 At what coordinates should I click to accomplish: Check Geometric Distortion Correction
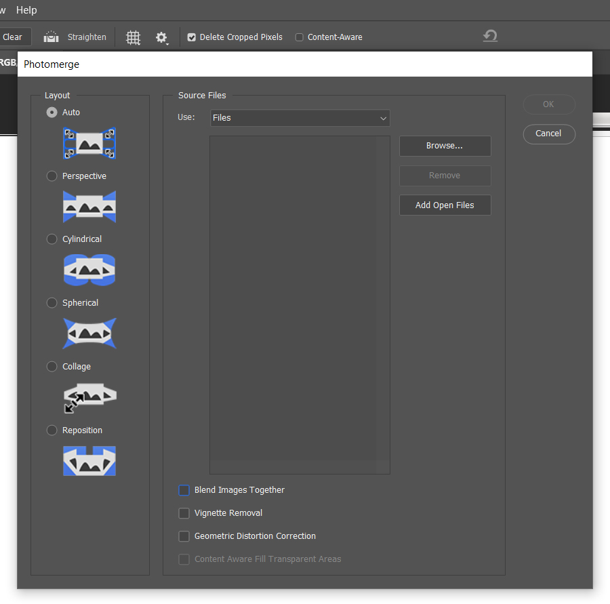[x=184, y=536]
